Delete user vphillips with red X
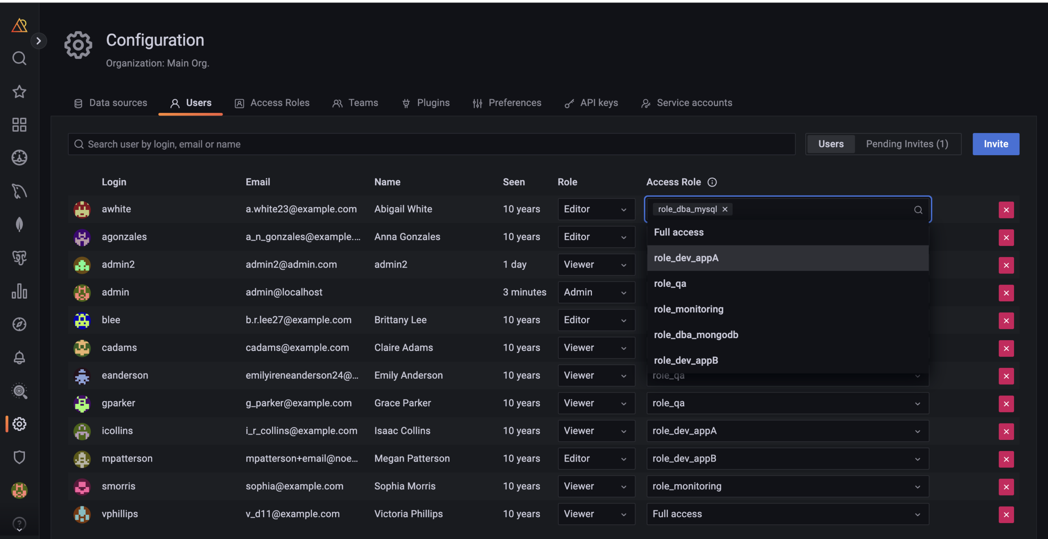 click(1006, 514)
